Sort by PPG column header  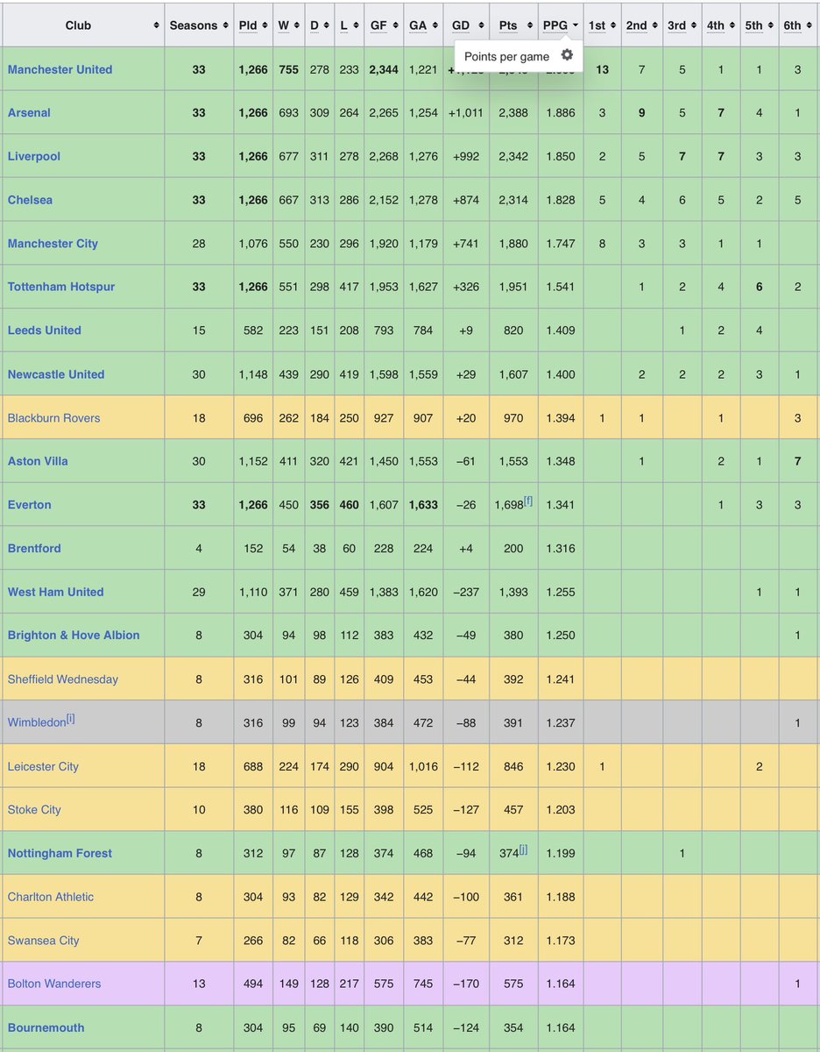pos(561,25)
